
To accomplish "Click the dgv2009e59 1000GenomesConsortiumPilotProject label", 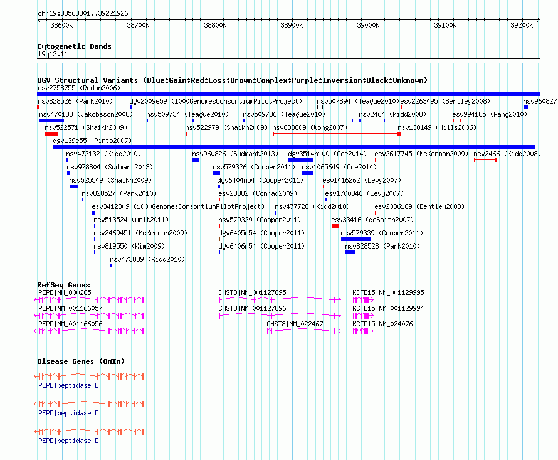I will point(216,101).
